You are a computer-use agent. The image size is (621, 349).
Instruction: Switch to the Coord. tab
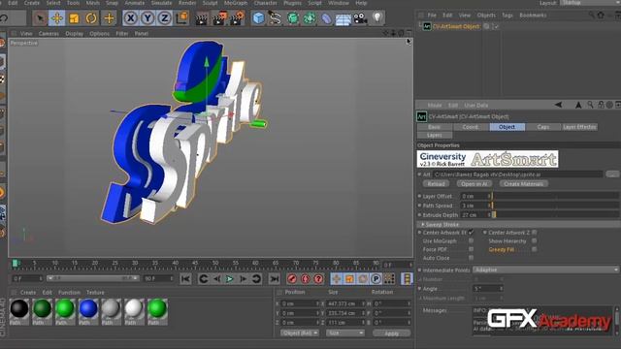(x=471, y=127)
